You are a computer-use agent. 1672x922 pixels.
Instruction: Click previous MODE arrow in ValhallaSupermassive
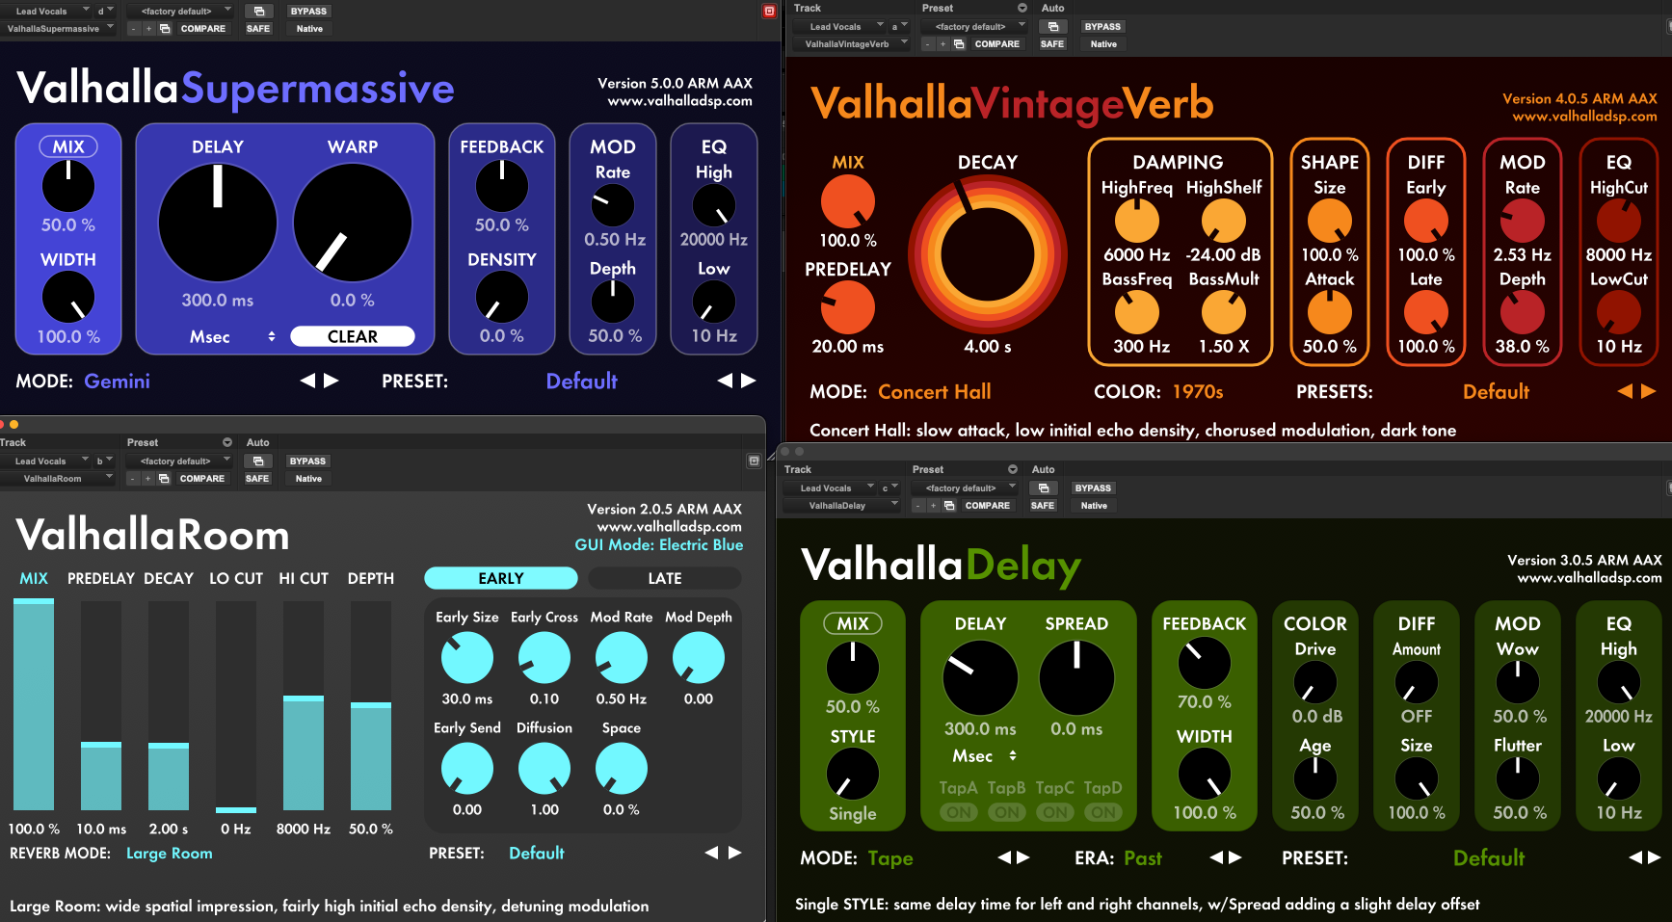click(307, 381)
